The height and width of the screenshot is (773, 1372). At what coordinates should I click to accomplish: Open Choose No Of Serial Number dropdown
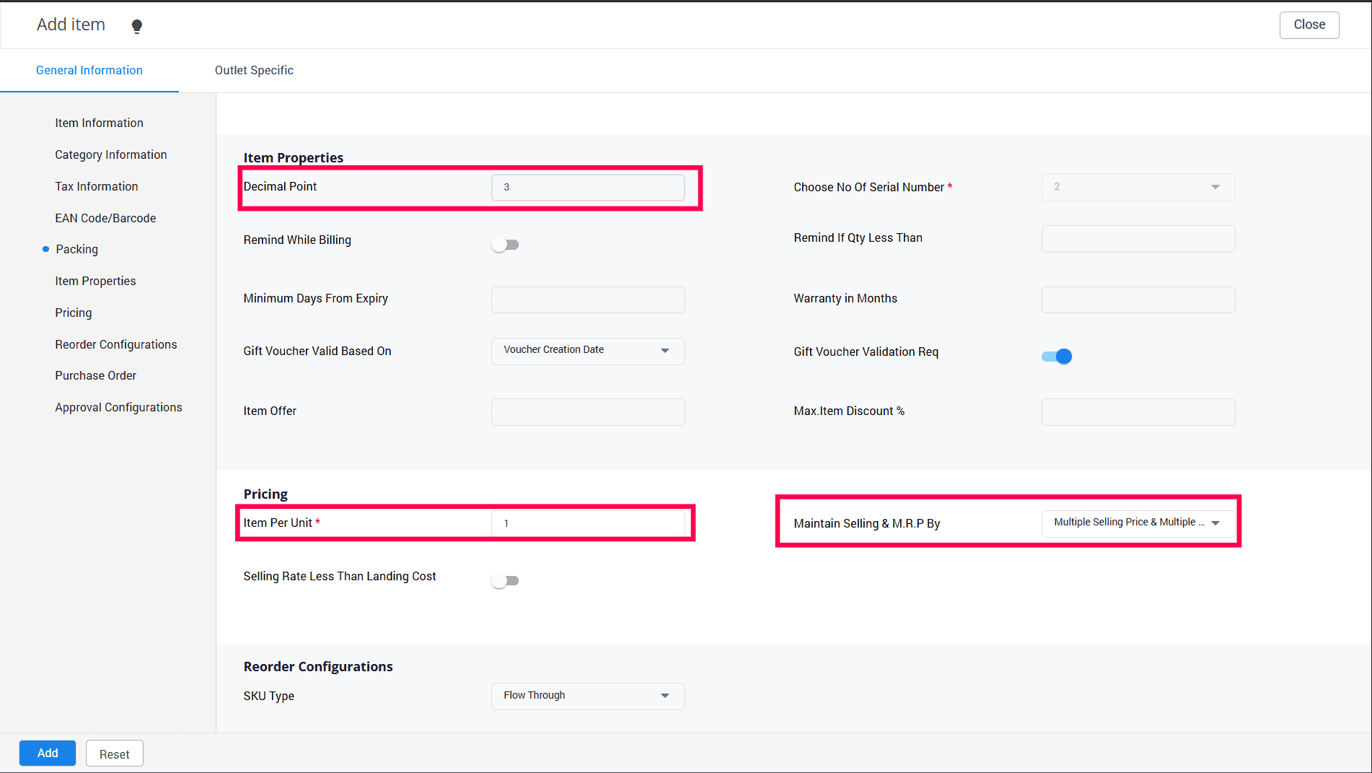pos(1138,187)
